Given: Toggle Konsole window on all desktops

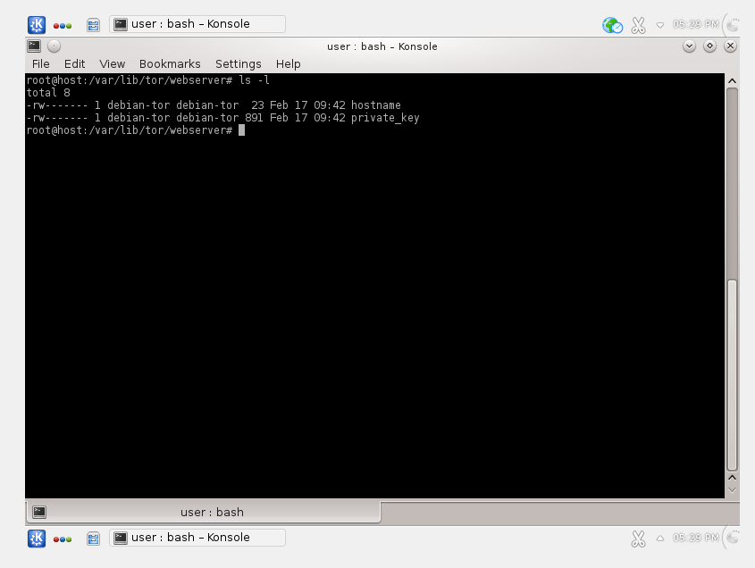Looking at the screenshot, I should [54, 46].
